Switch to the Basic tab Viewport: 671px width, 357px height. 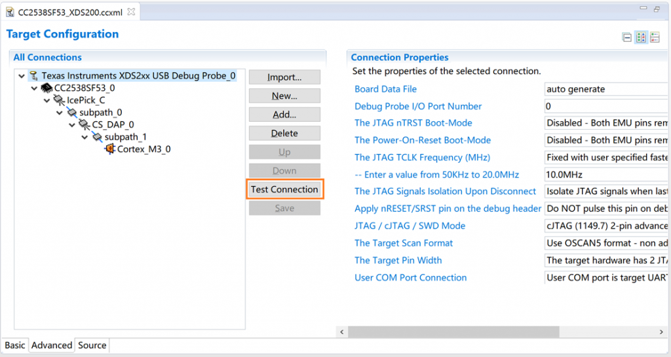point(15,345)
